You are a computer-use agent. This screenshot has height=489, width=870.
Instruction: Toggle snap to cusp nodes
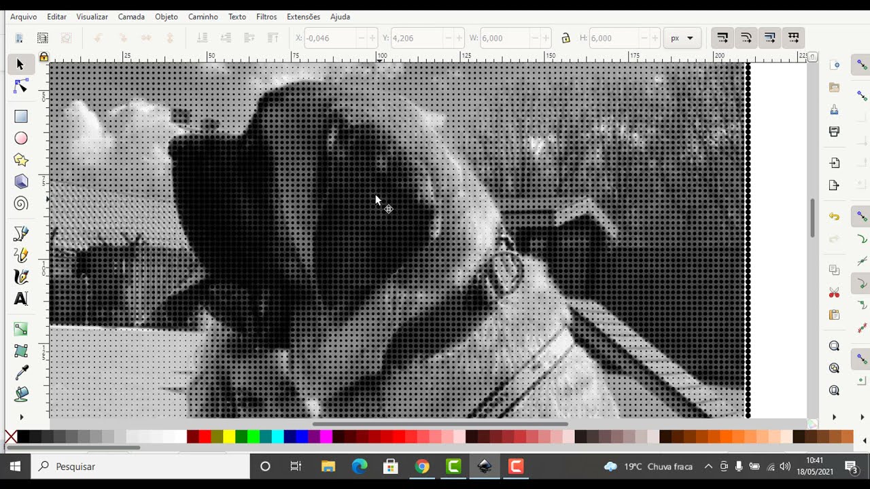(x=862, y=283)
